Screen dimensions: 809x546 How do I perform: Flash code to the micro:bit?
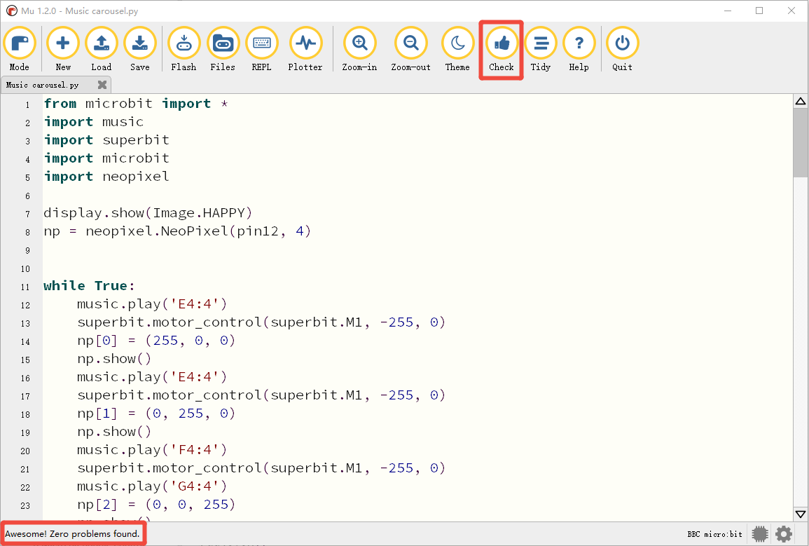(x=184, y=50)
